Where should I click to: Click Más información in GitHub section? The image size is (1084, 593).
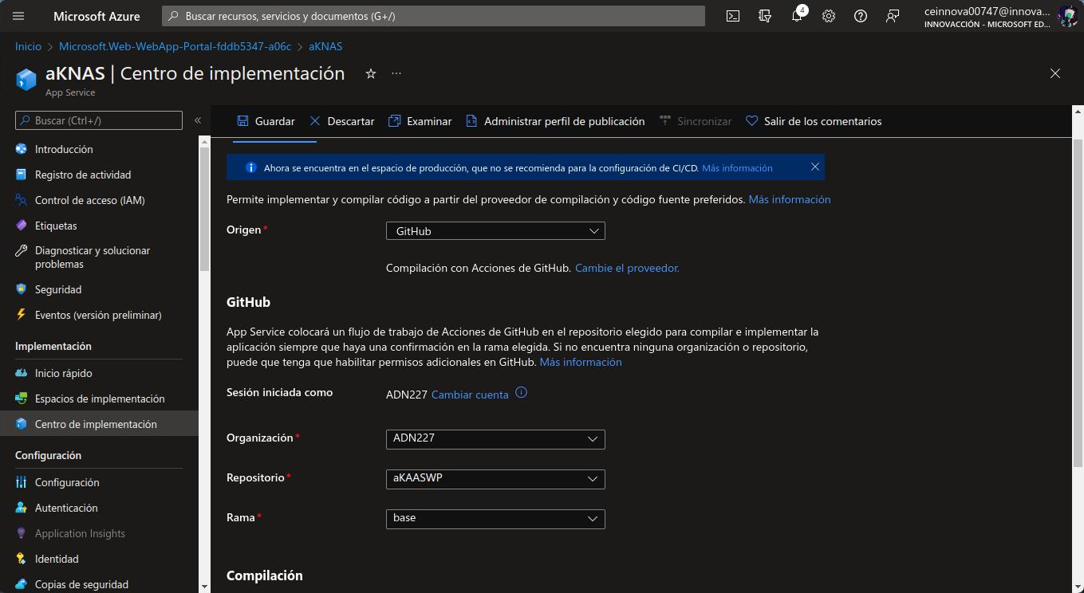coord(581,362)
